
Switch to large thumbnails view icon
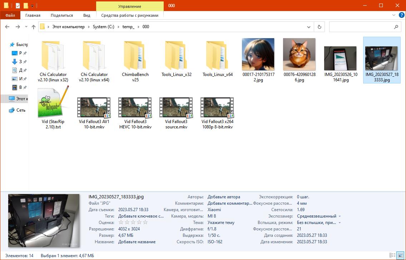400,255
